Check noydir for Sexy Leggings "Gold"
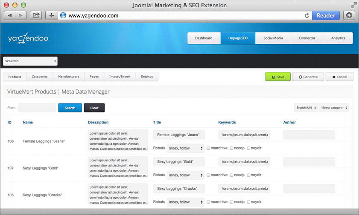This screenshot has width=359, height=215. (248, 175)
